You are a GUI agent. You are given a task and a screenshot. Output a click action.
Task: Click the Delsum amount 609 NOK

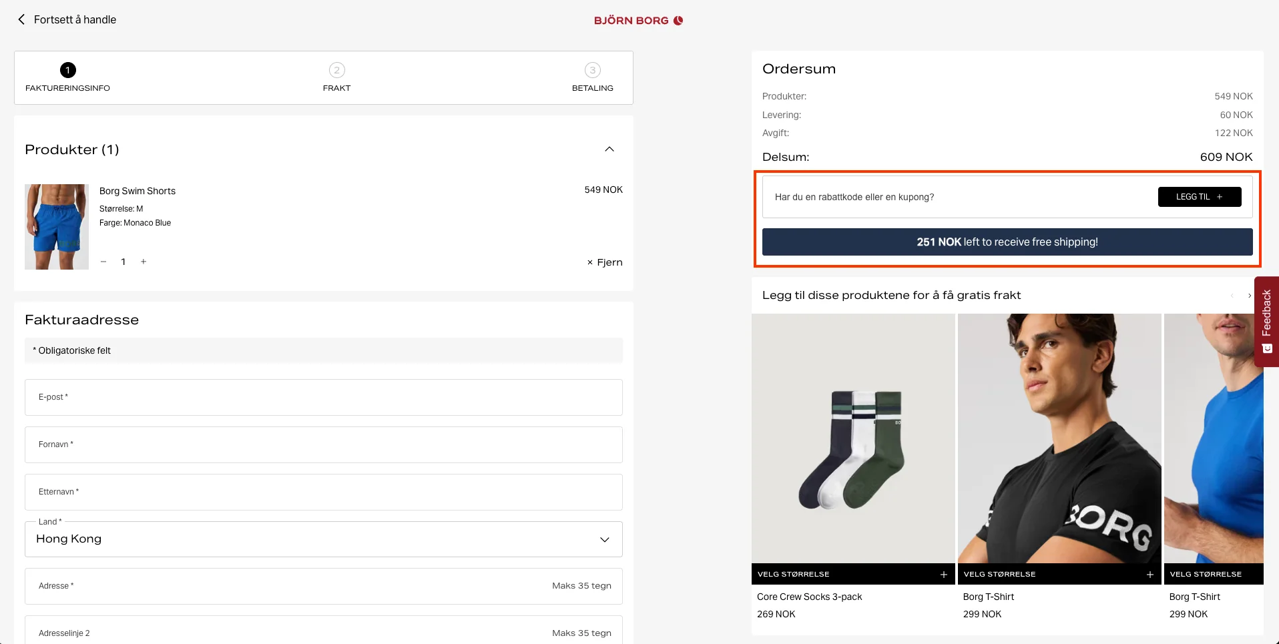coord(1226,157)
